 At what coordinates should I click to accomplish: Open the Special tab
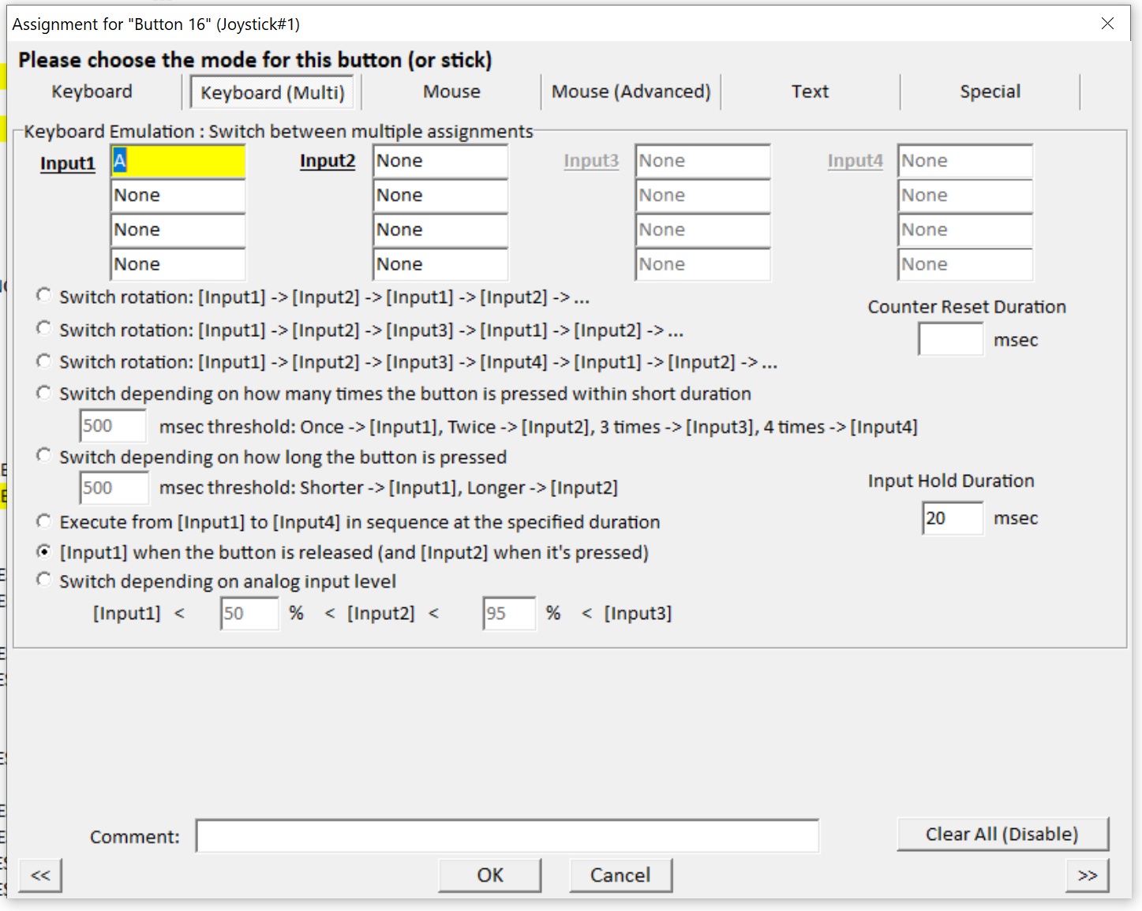pos(990,91)
